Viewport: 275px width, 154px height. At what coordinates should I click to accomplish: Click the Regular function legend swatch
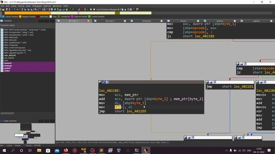coord(20,17)
